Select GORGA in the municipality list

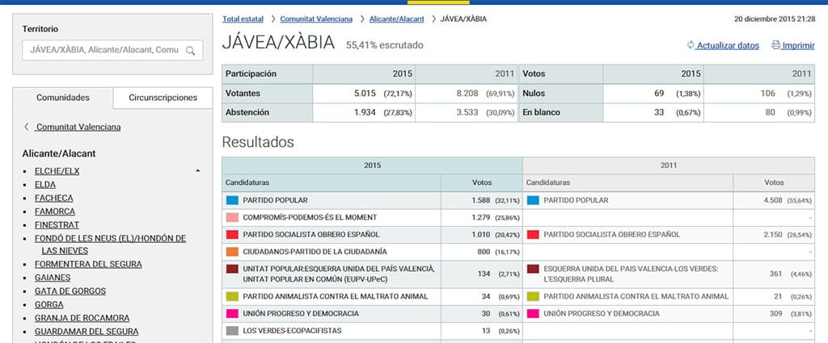(x=49, y=304)
